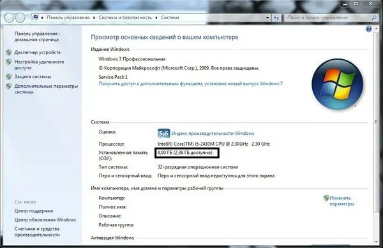This screenshot has width=383, height=248.
Task: Click the Intel Core i5-2410M processor value
Action: tap(213, 144)
